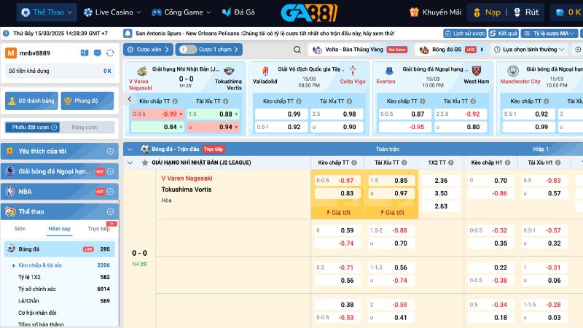This screenshot has height=328, width=583.
Task: Open settings gear at far right
Action: pyautogui.click(x=578, y=50)
